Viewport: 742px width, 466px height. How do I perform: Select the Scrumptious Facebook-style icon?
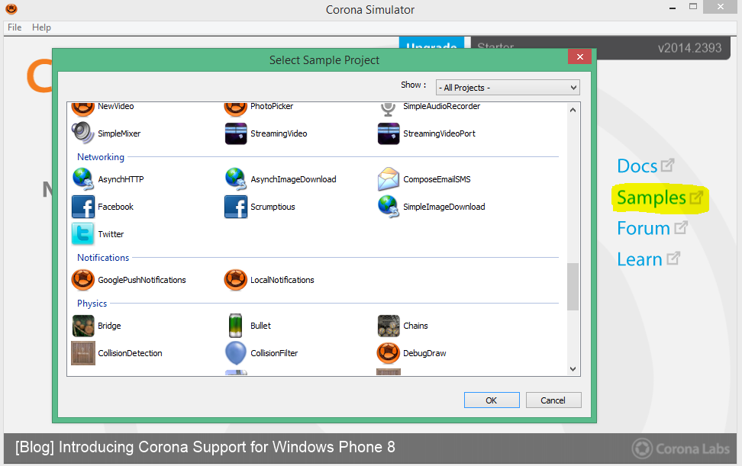(236, 207)
